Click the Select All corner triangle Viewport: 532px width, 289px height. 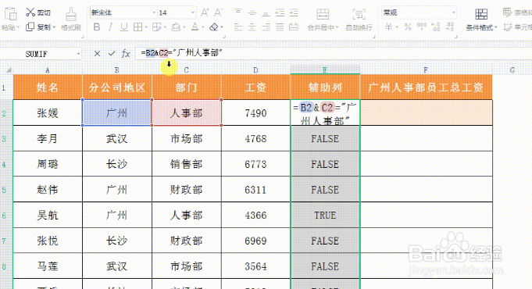click(9, 70)
